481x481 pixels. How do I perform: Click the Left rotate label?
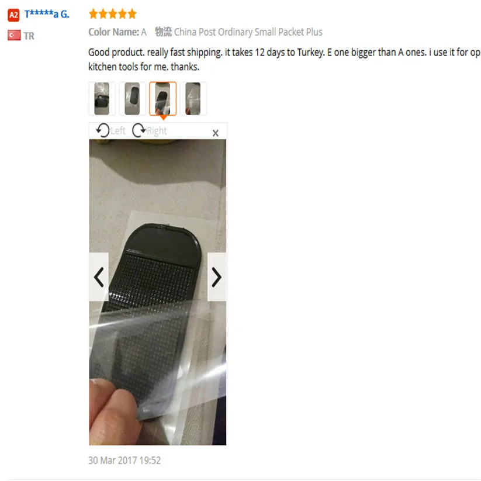[x=118, y=131]
